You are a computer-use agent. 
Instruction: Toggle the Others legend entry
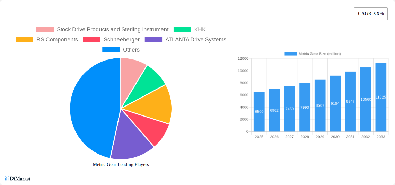click(x=131, y=50)
